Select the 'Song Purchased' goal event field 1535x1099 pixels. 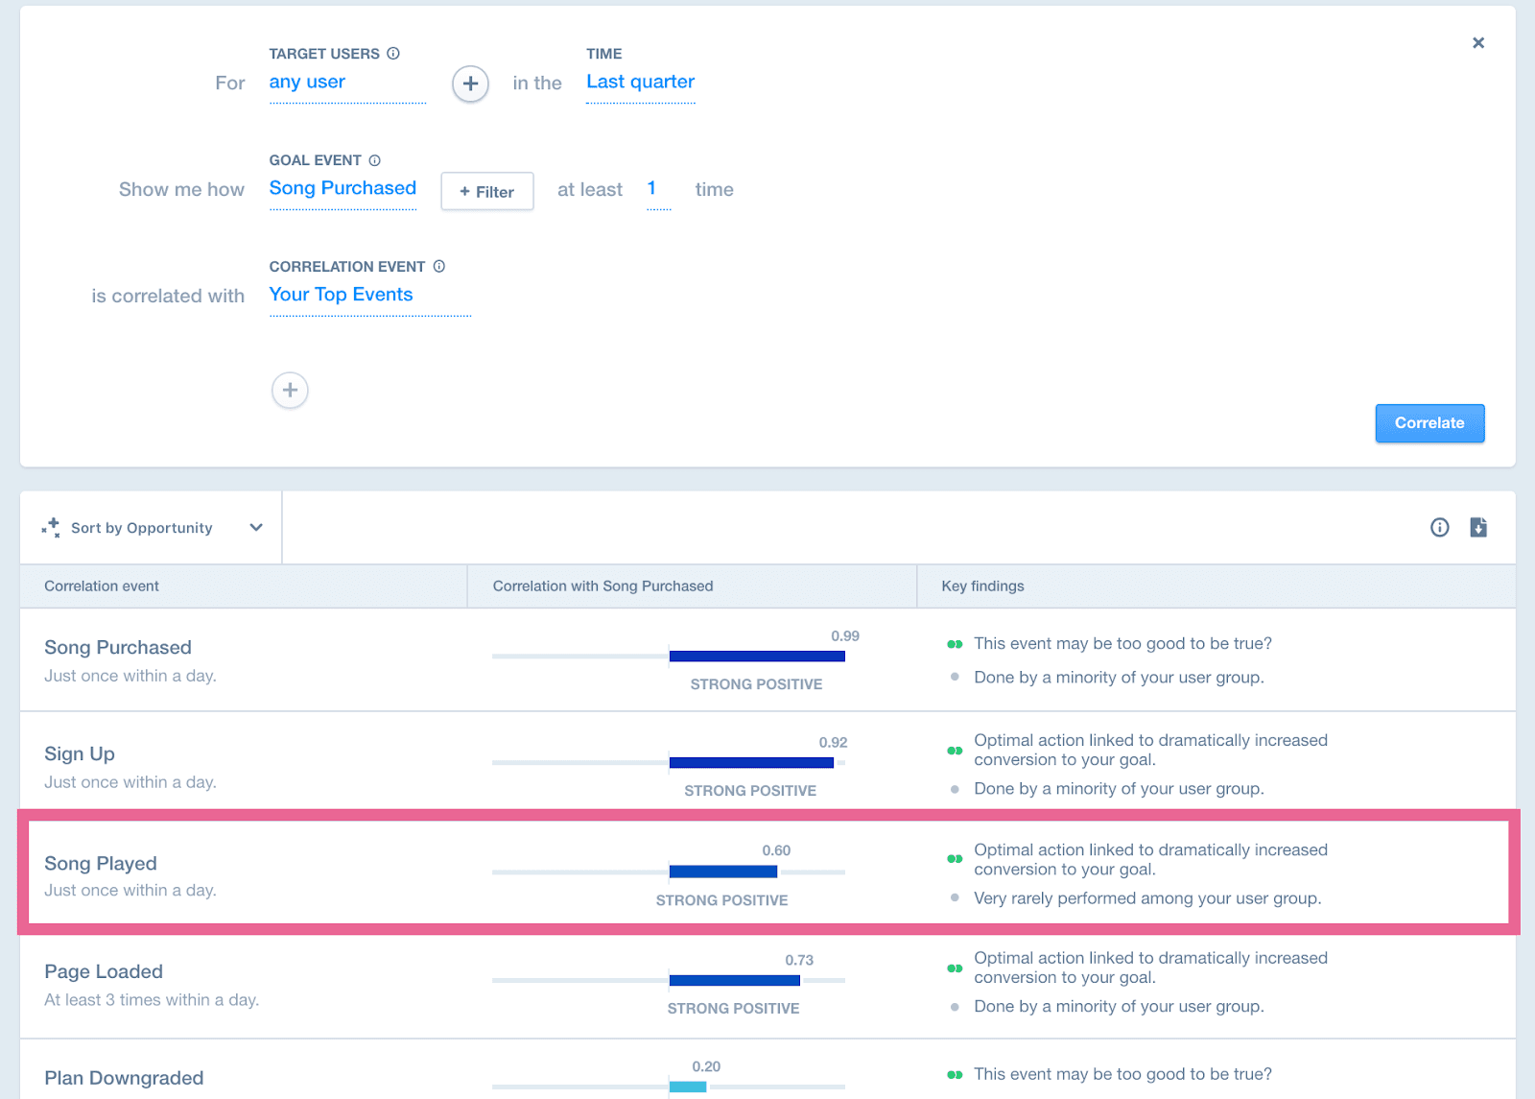(x=342, y=188)
